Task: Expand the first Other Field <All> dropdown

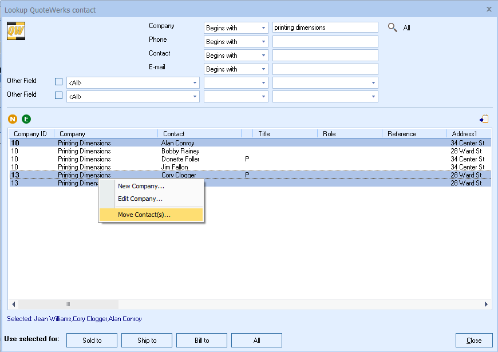Action: coord(194,81)
